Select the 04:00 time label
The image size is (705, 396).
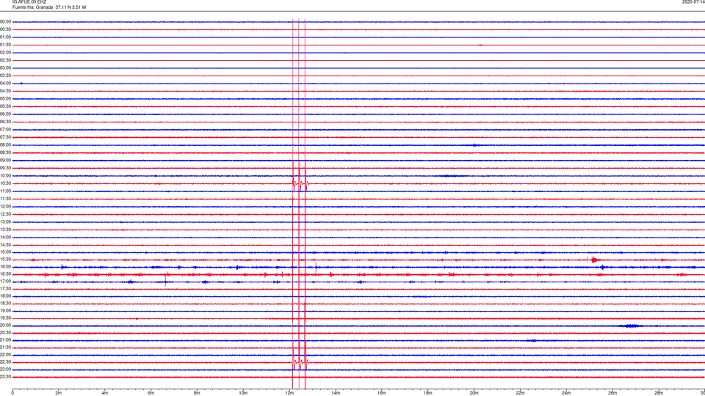pos(5,84)
